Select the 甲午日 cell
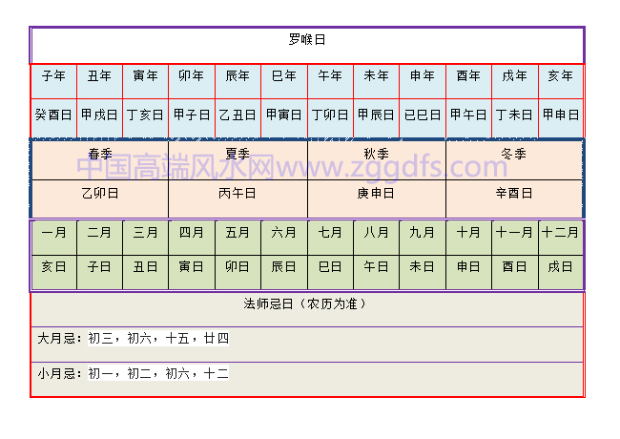 (x=469, y=118)
